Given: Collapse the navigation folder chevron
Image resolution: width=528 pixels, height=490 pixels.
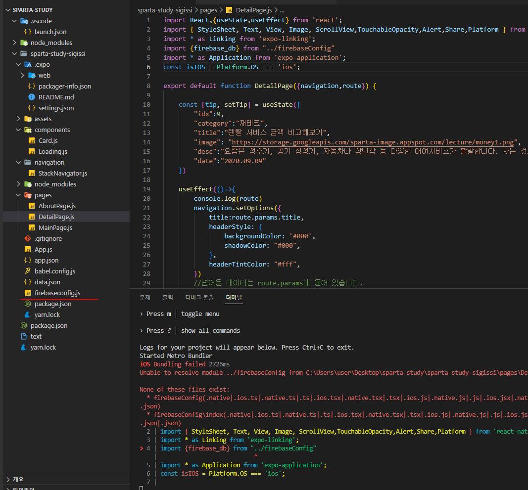Looking at the screenshot, I should 18,163.
